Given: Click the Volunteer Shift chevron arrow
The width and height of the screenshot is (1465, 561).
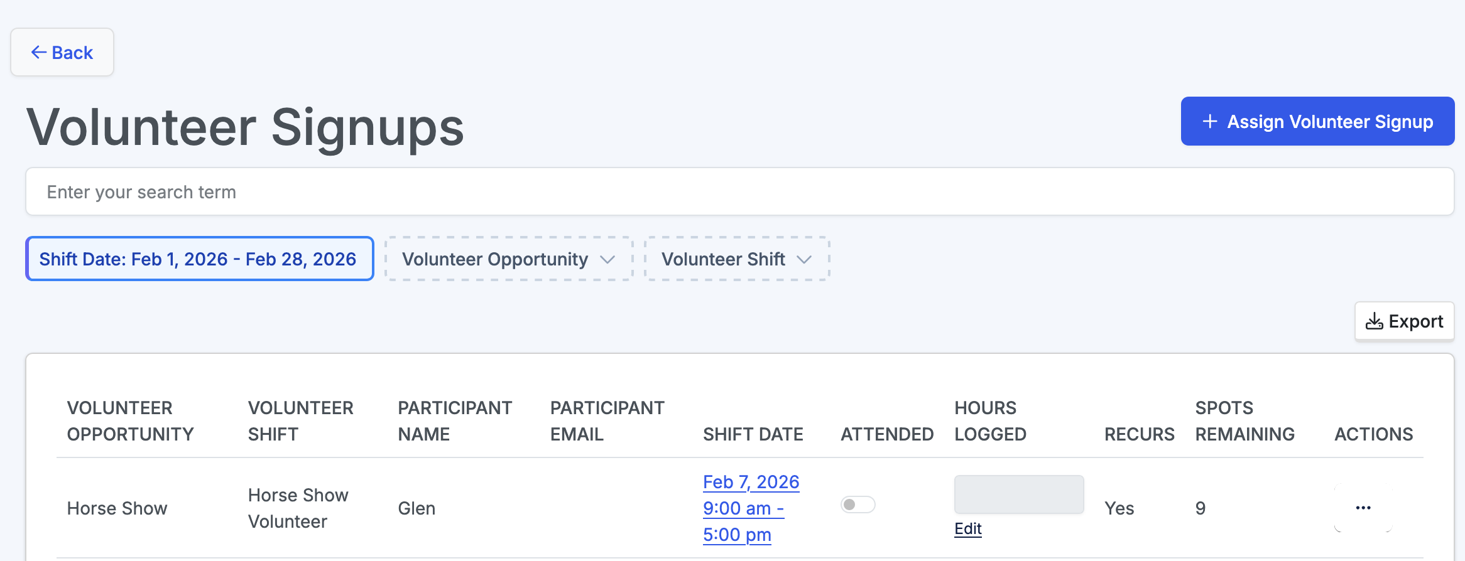Looking at the screenshot, I should pos(804,259).
